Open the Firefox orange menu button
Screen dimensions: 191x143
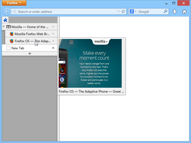click(x=14, y=3)
